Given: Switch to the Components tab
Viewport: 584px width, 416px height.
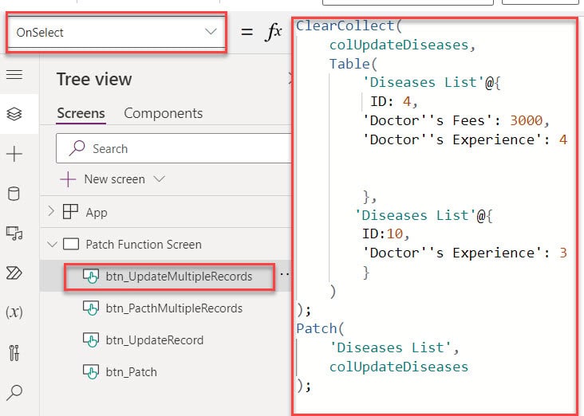Looking at the screenshot, I should coord(163,113).
